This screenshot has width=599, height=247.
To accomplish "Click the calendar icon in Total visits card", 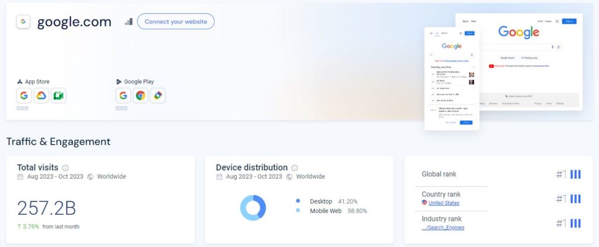I will pyautogui.click(x=20, y=177).
